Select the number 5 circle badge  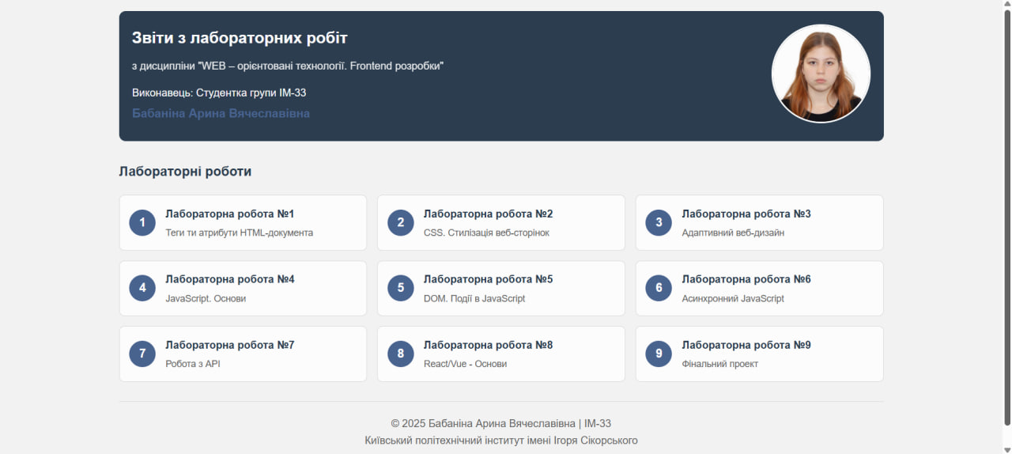point(401,288)
